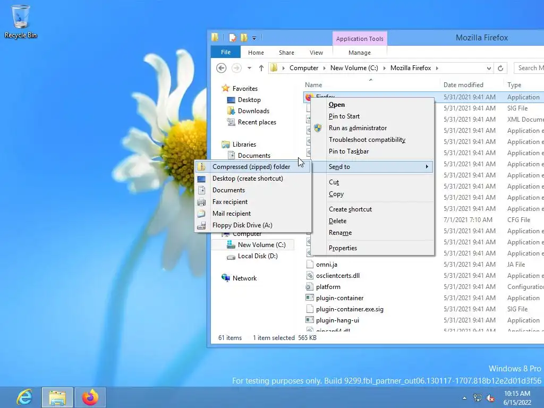The image size is (544, 408).
Task: Click New Volume (C:) in the breadcrumb
Action: click(x=354, y=68)
